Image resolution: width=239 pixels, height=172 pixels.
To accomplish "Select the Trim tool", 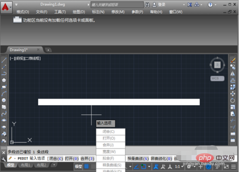I will pyautogui.click(x=233, y=120).
